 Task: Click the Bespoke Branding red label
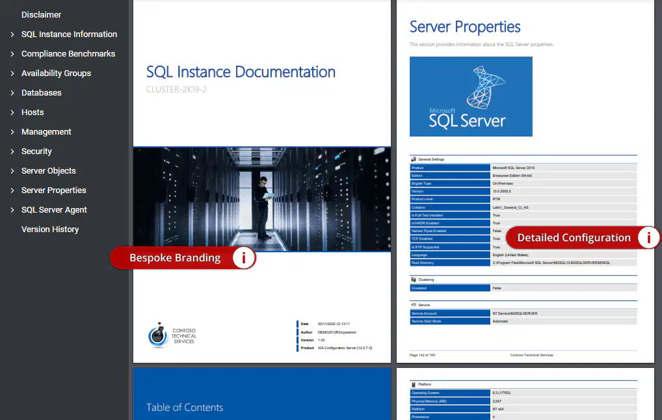(x=175, y=258)
